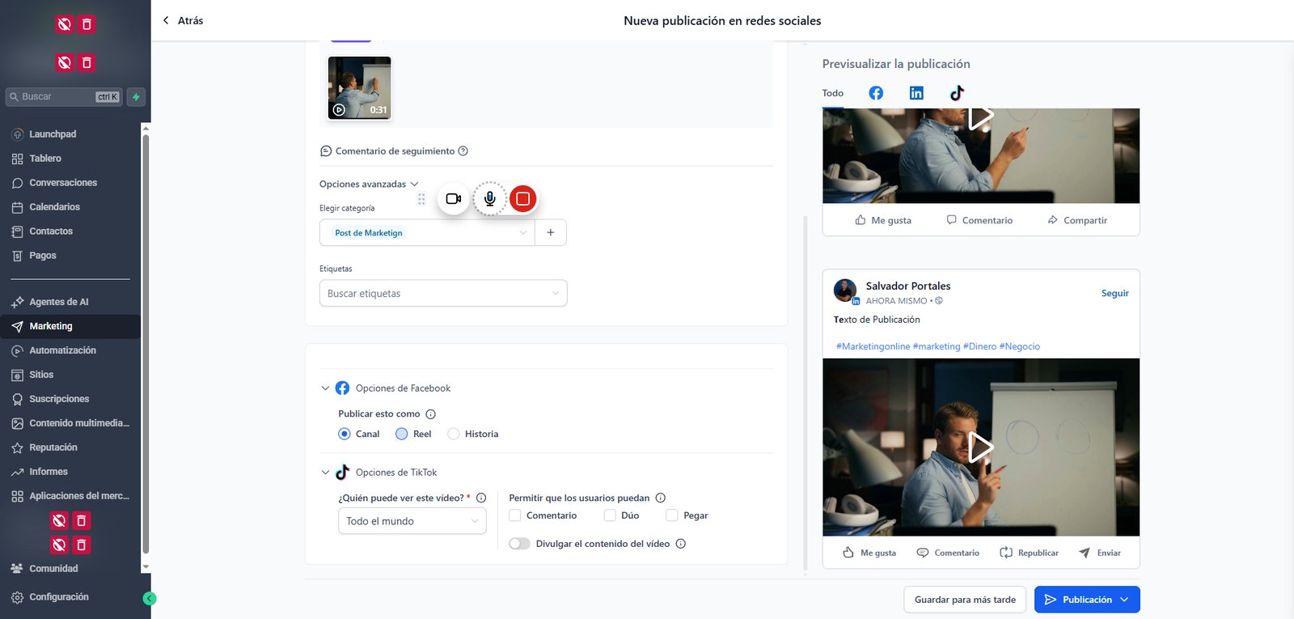The image size is (1294, 619).
Task: Click the camera icon in recording toolbar
Action: click(x=454, y=198)
